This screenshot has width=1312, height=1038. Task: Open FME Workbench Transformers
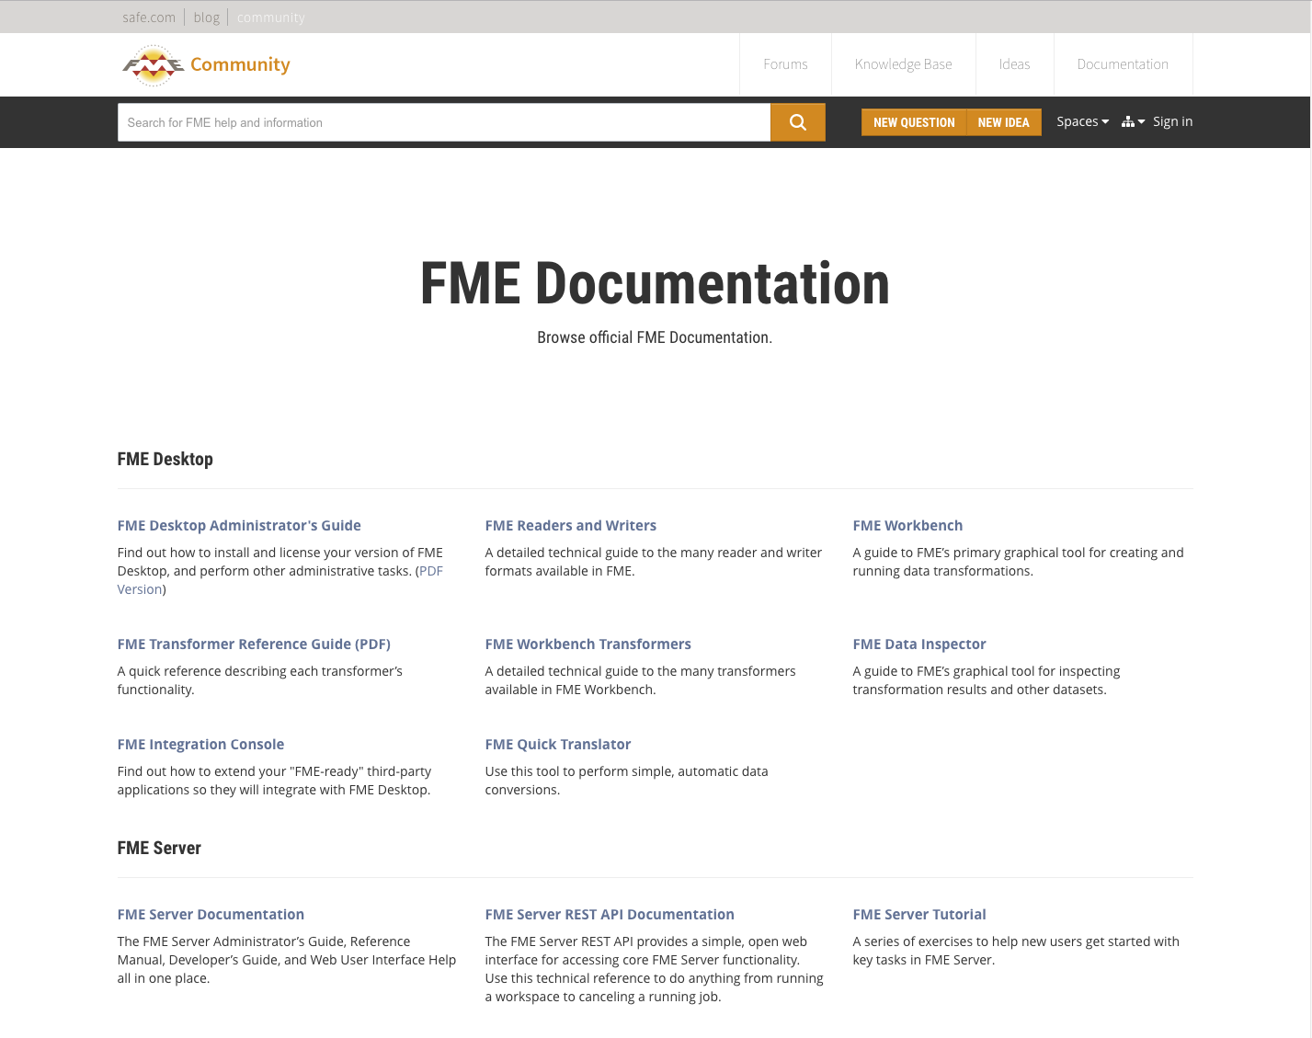pos(588,644)
